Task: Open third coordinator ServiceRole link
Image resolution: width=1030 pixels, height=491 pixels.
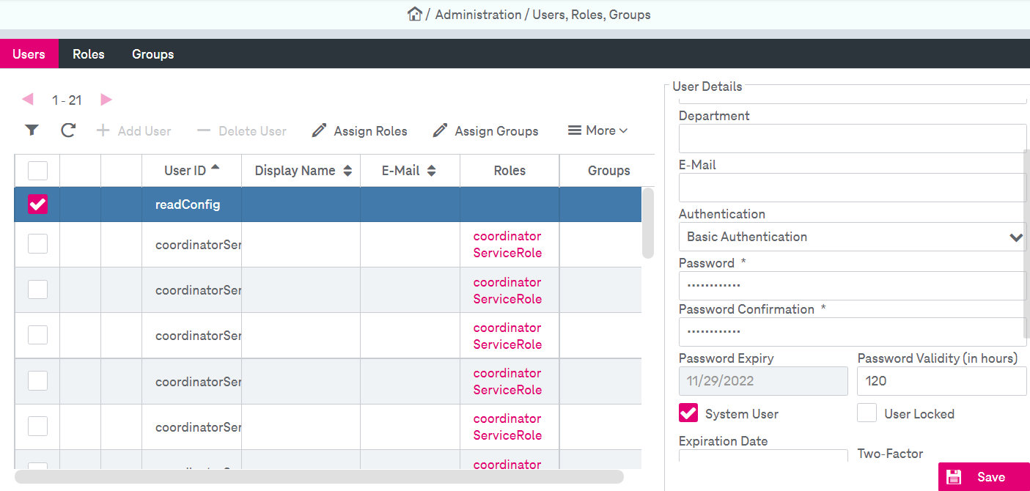Action: pyautogui.click(x=507, y=336)
